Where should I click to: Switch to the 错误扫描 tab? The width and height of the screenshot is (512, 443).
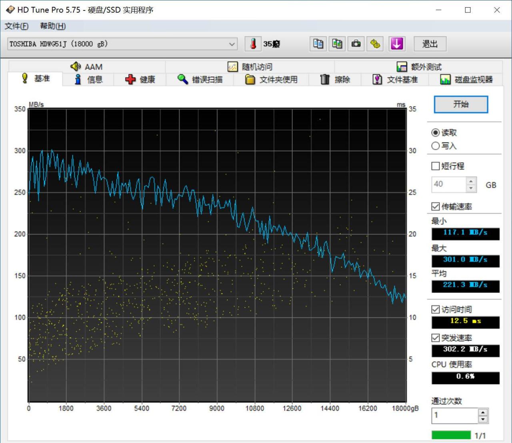click(x=200, y=80)
